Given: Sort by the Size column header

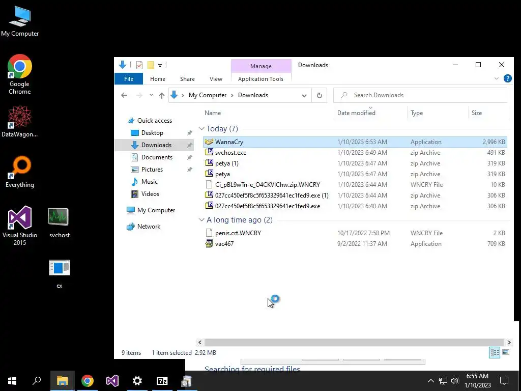Looking at the screenshot, I should click(476, 113).
